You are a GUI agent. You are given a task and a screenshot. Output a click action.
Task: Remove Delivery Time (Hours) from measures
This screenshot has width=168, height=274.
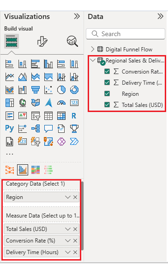[x=75, y=252]
